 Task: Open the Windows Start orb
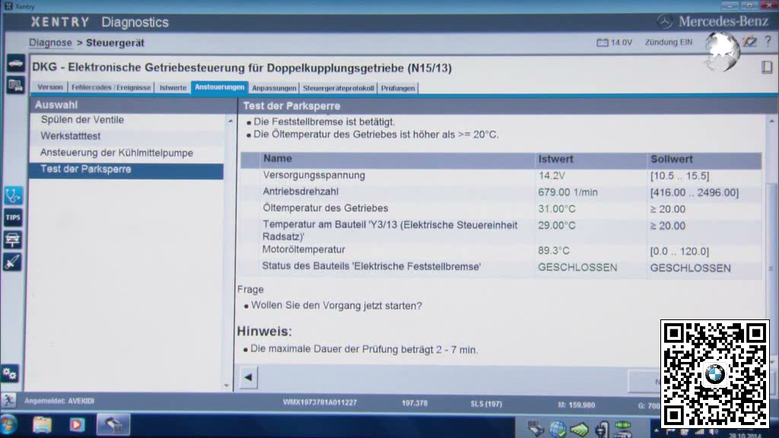click(8, 425)
